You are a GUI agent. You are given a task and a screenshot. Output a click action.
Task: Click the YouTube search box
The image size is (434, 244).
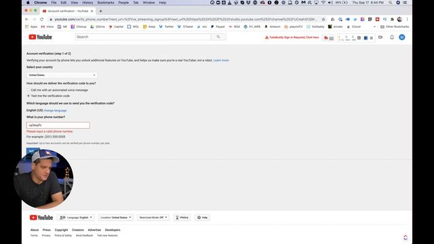143,37
